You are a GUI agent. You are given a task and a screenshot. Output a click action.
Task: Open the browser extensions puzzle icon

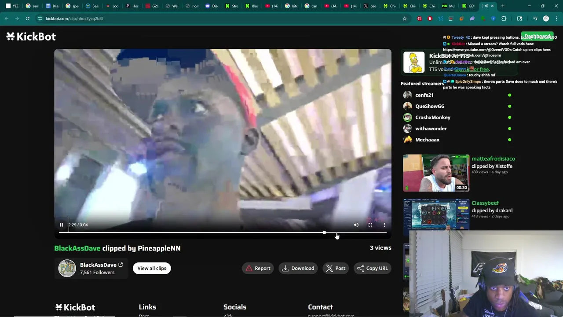click(504, 18)
